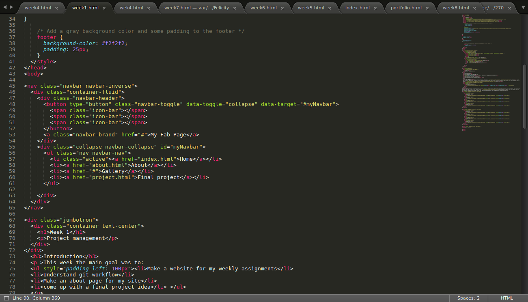Go to the week5.html tab
The height and width of the screenshot is (302, 528).
pyautogui.click(x=311, y=8)
